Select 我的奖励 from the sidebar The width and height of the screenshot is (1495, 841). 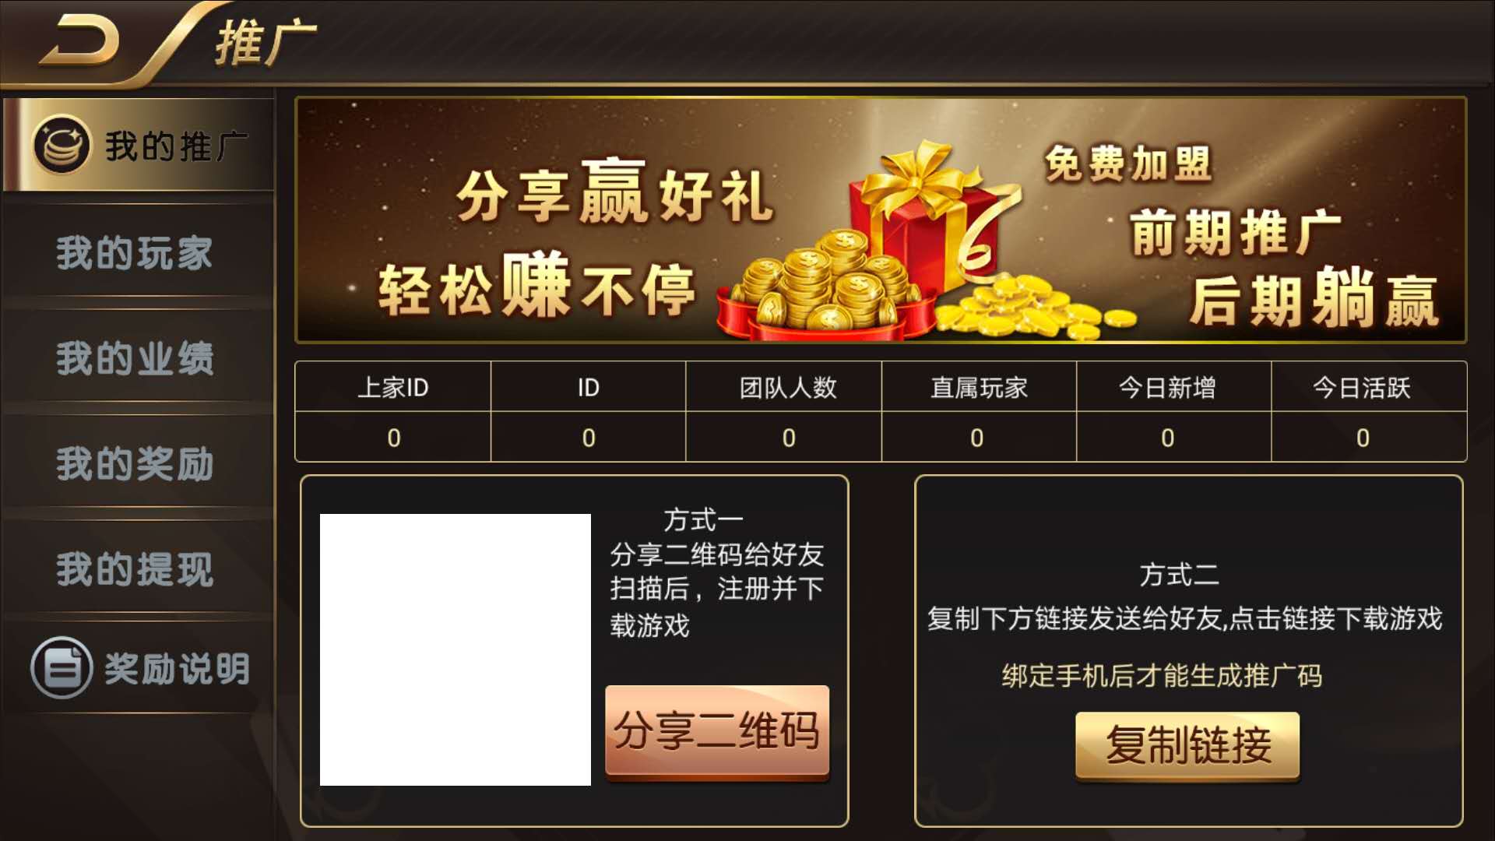[x=134, y=463]
